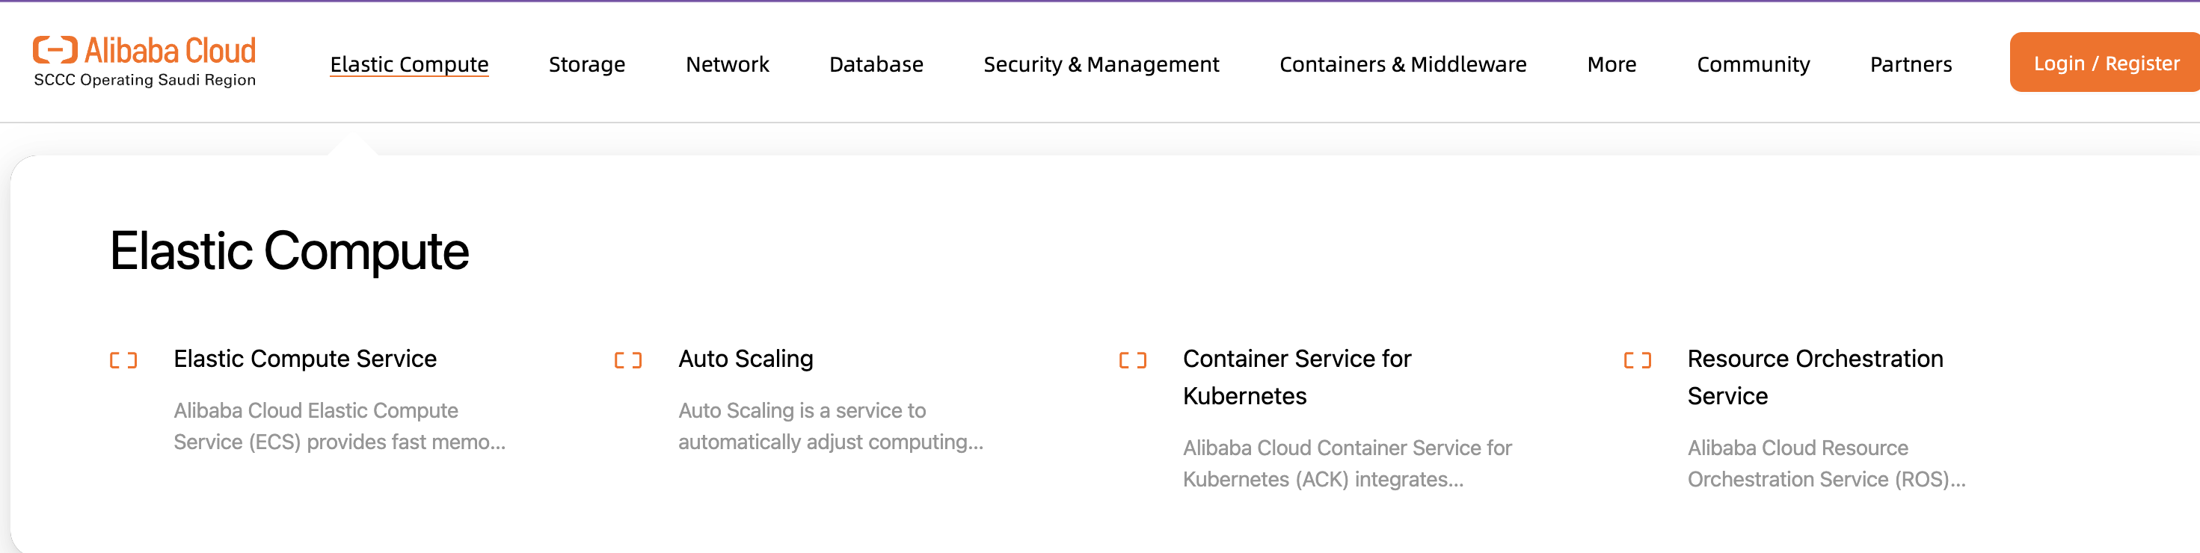Open Container Service for Kubernetes link
Image resolution: width=2200 pixels, height=553 pixels.
coord(1296,377)
